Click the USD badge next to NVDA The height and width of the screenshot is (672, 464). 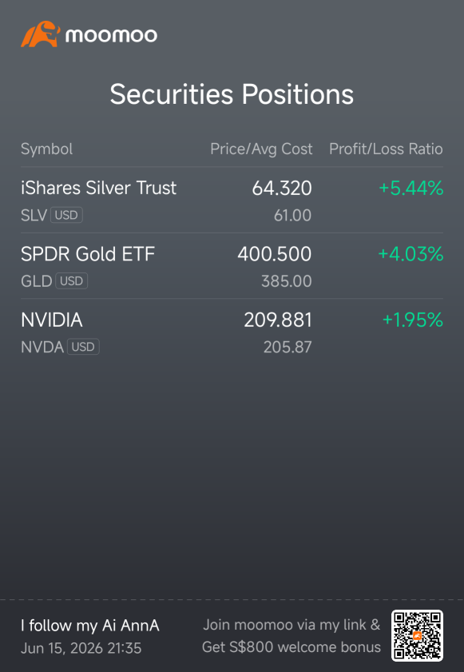click(83, 347)
